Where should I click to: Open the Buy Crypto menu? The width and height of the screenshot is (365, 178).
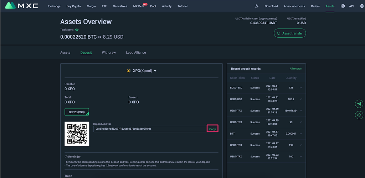[x=73, y=6]
